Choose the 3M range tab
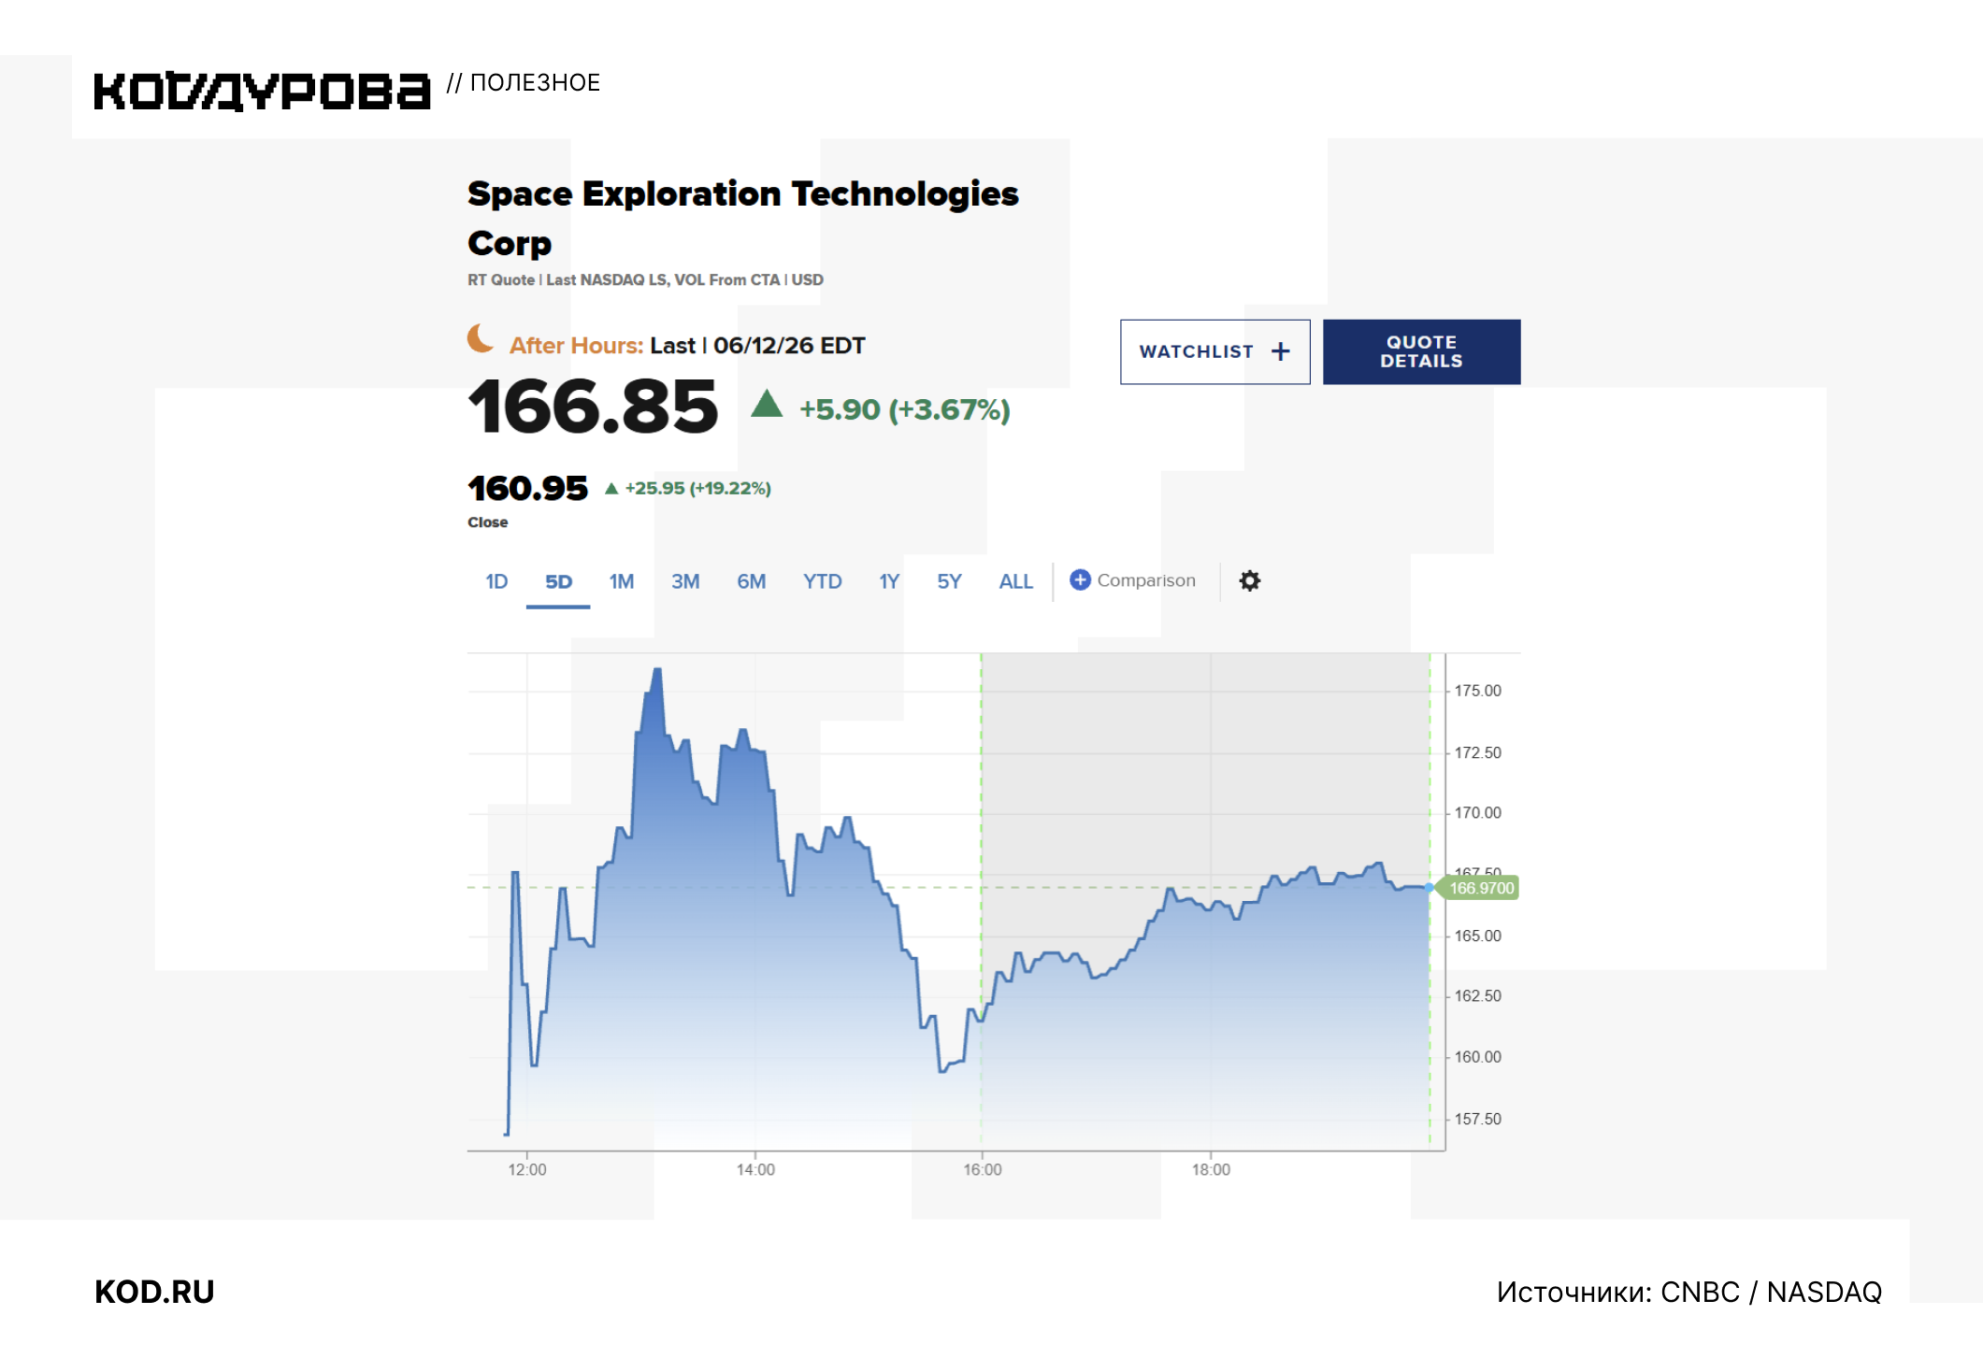This screenshot has width=1983, height=1358. [685, 581]
